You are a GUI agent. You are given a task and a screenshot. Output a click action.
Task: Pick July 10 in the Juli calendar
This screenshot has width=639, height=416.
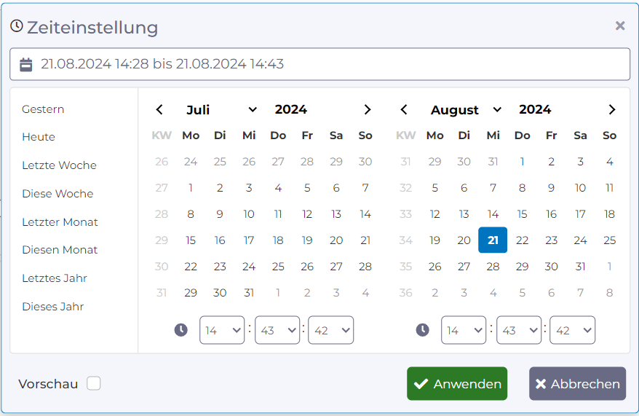(x=249, y=214)
